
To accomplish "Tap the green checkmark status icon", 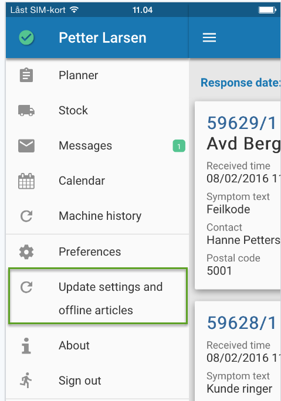I will coord(26,38).
